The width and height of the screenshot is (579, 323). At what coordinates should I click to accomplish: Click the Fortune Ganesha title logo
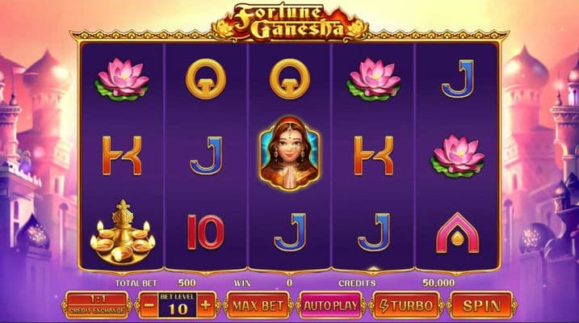pyautogui.click(x=290, y=22)
